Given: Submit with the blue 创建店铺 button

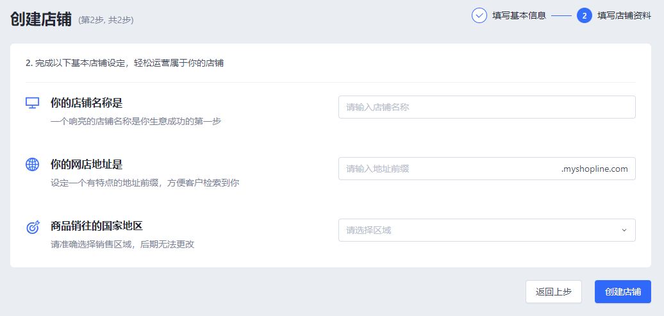Looking at the screenshot, I should (x=622, y=292).
